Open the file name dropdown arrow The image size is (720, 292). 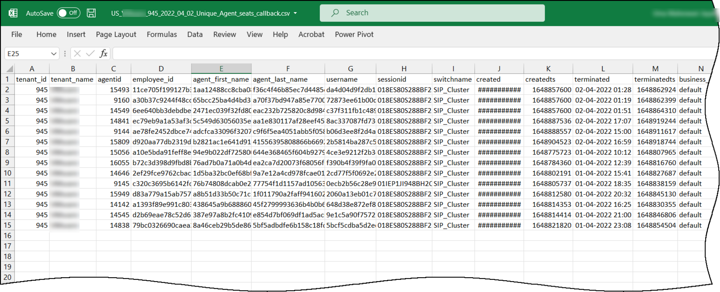tap(295, 14)
